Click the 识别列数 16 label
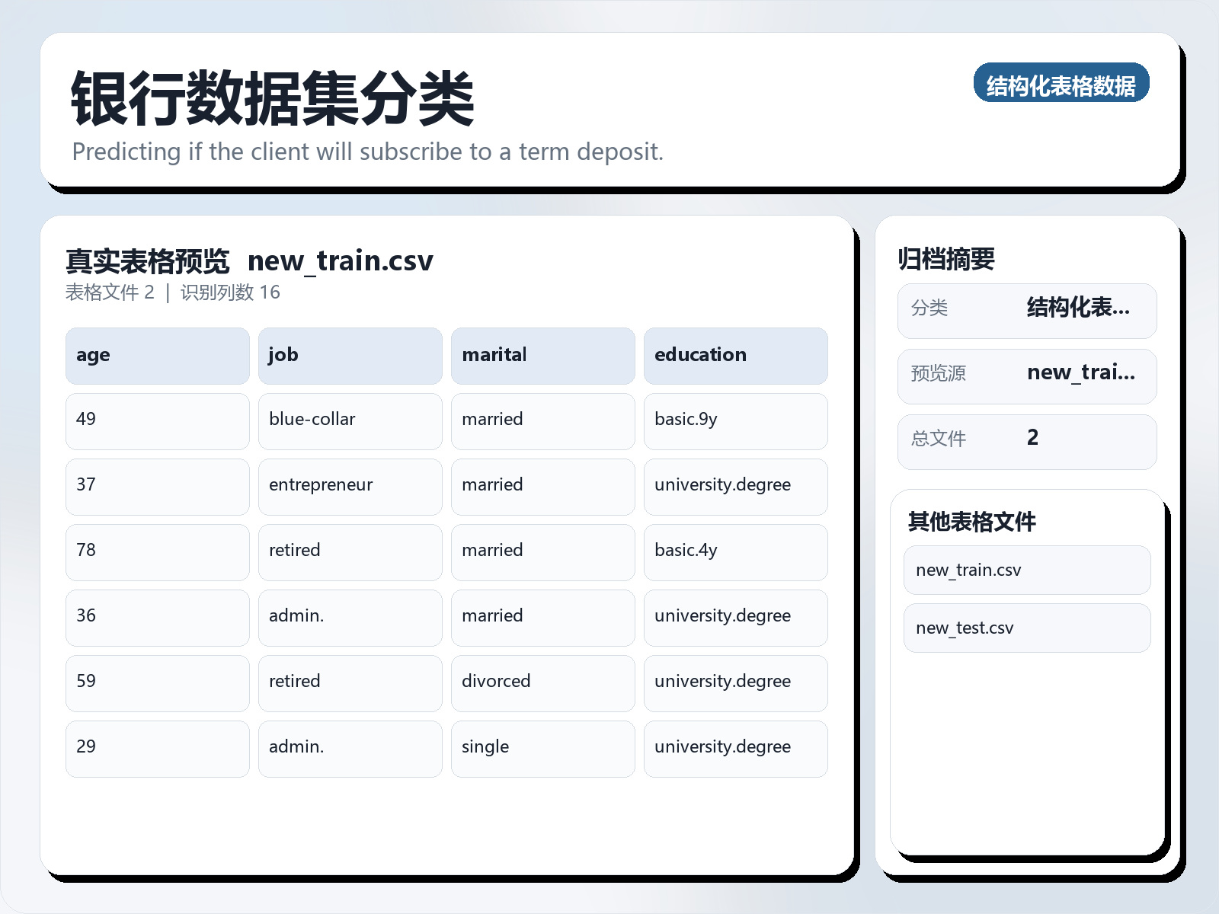Image resolution: width=1219 pixels, height=914 pixels. [x=229, y=292]
